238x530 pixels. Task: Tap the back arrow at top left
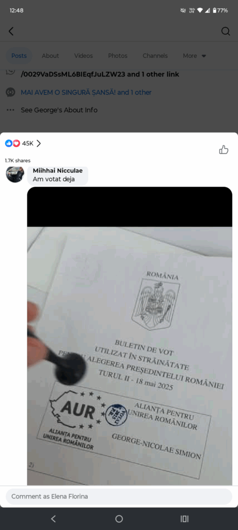[x=11, y=32]
